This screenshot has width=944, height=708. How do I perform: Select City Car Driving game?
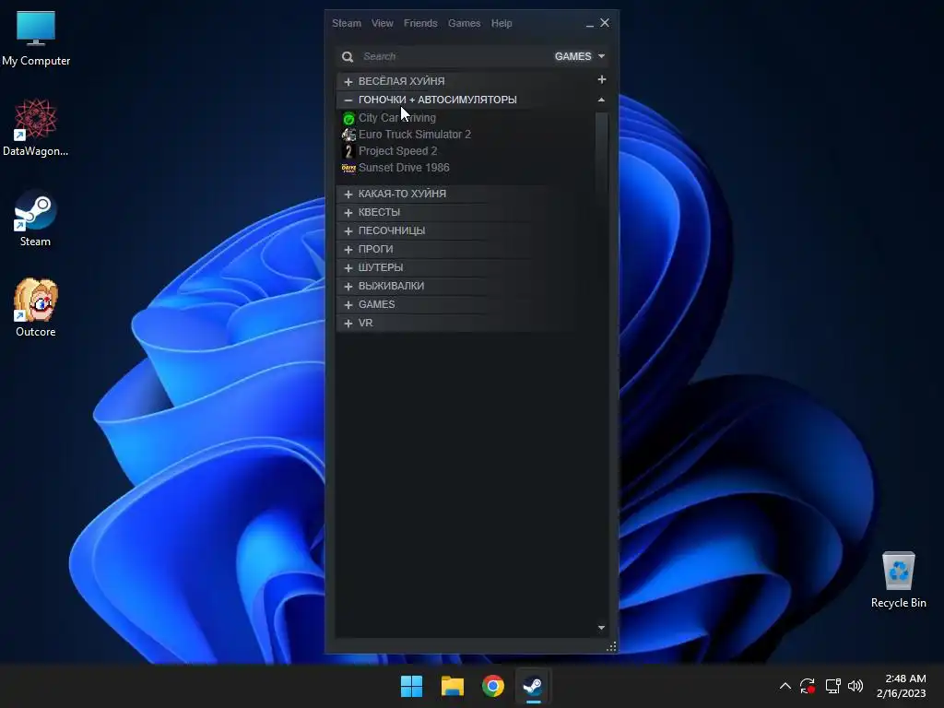tap(397, 117)
